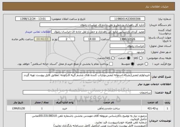Select the کالا radio button
Screen dimensions: 180x127
tap(141, 58)
